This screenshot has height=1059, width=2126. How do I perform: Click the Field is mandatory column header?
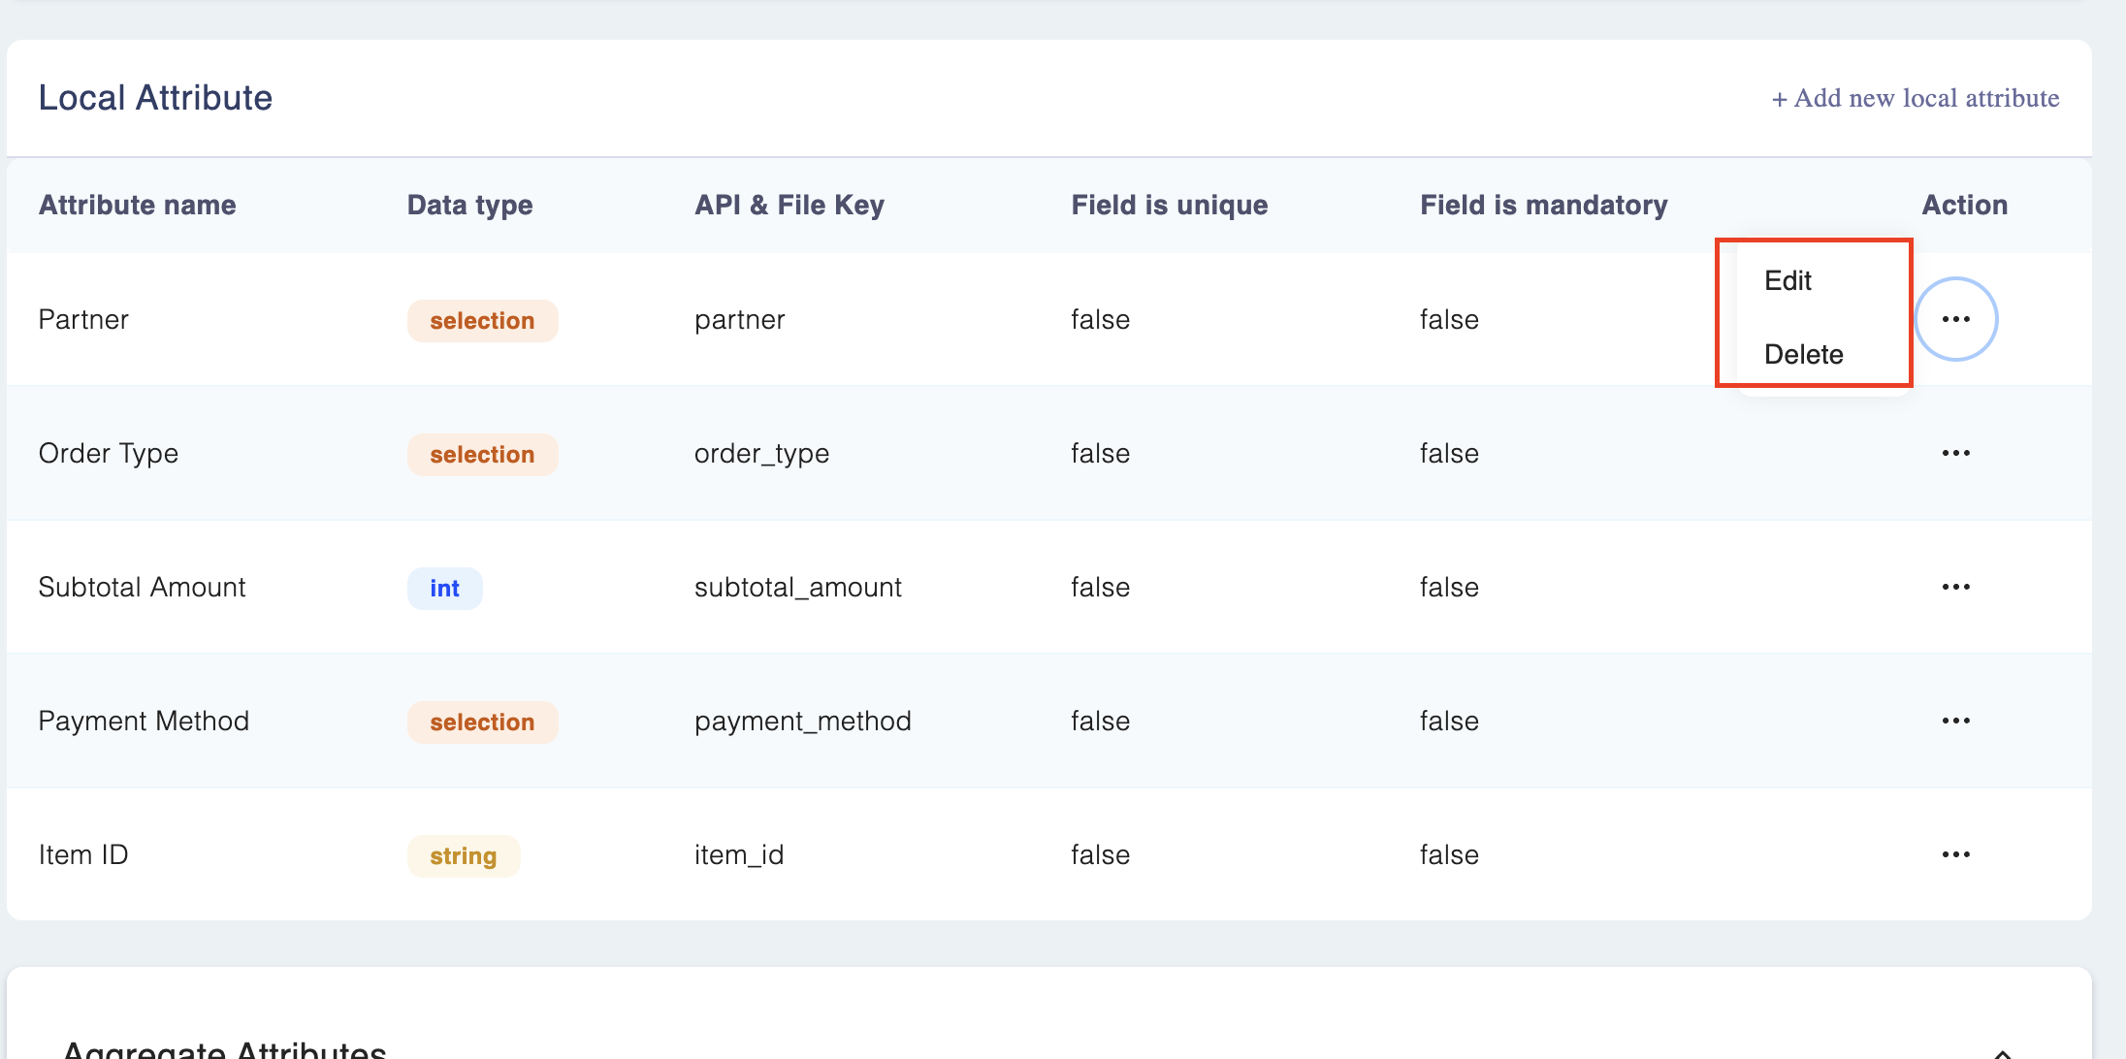click(1543, 205)
